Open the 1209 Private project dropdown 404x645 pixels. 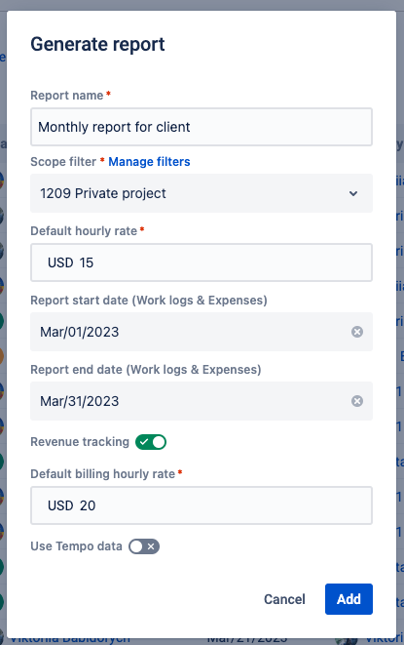pyautogui.click(x=202, y=193)
